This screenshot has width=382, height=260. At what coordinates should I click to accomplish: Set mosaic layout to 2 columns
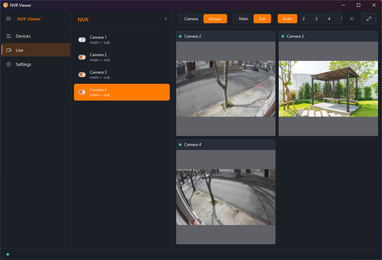304,19
